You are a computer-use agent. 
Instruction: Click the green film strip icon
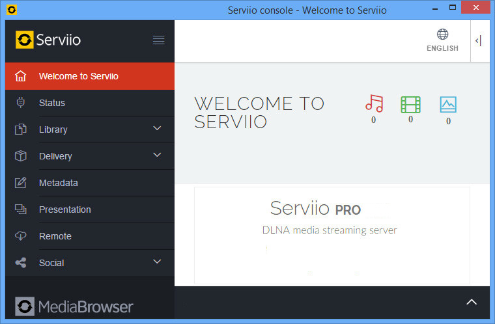[410, 105]
